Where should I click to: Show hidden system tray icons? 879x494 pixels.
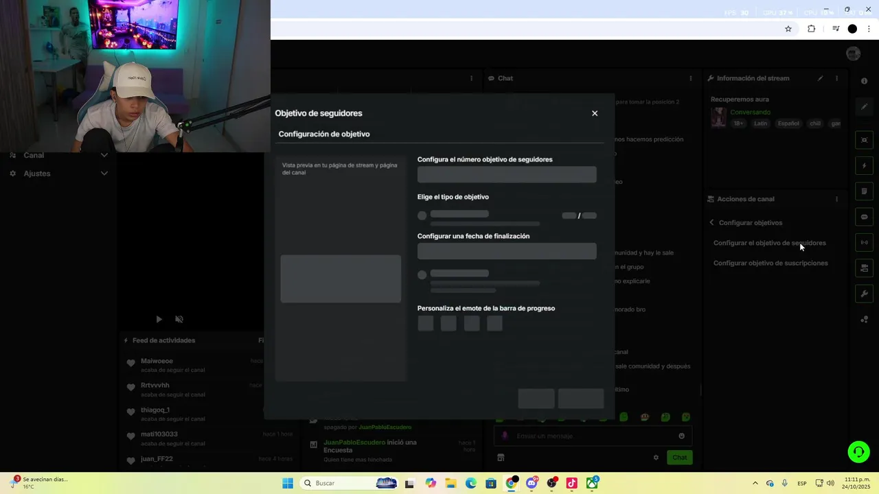pos(755,483)
